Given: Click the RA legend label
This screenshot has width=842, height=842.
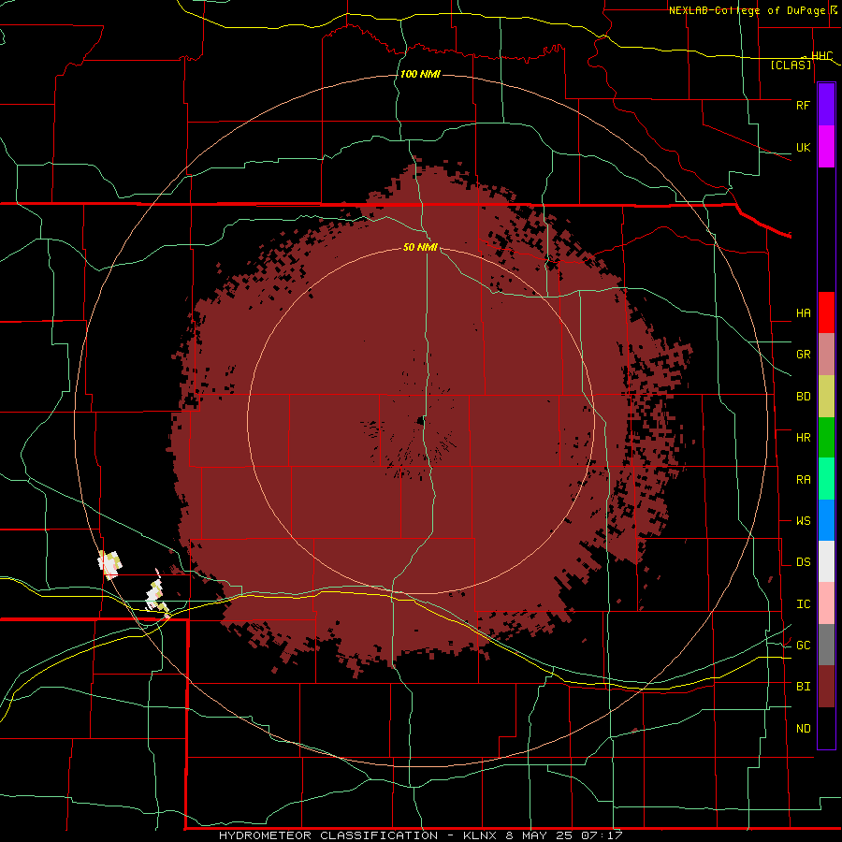Looking at the screenshot, I should tap(803, 480).
